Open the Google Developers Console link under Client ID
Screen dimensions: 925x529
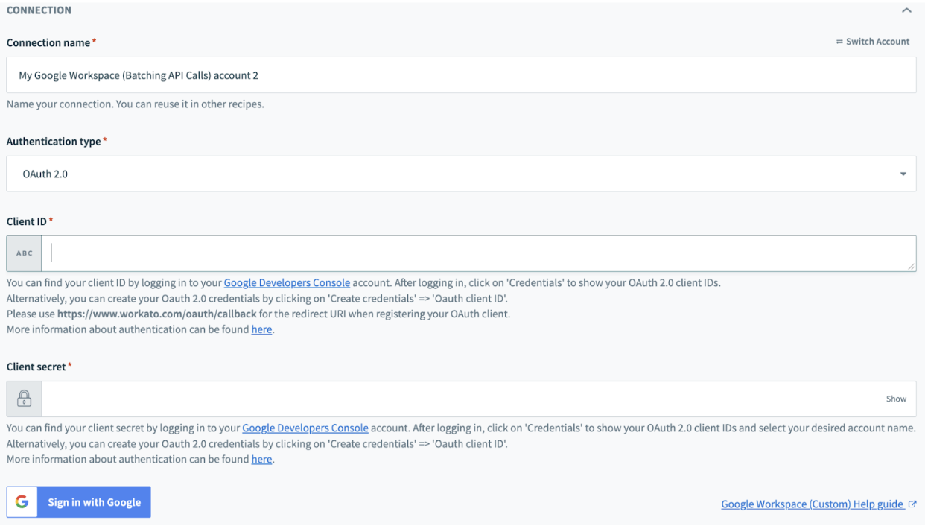pyautogui.click(x=287, y=282)
